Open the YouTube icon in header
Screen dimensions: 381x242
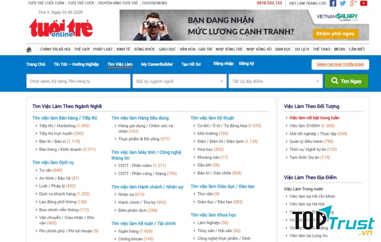[364, 3]
